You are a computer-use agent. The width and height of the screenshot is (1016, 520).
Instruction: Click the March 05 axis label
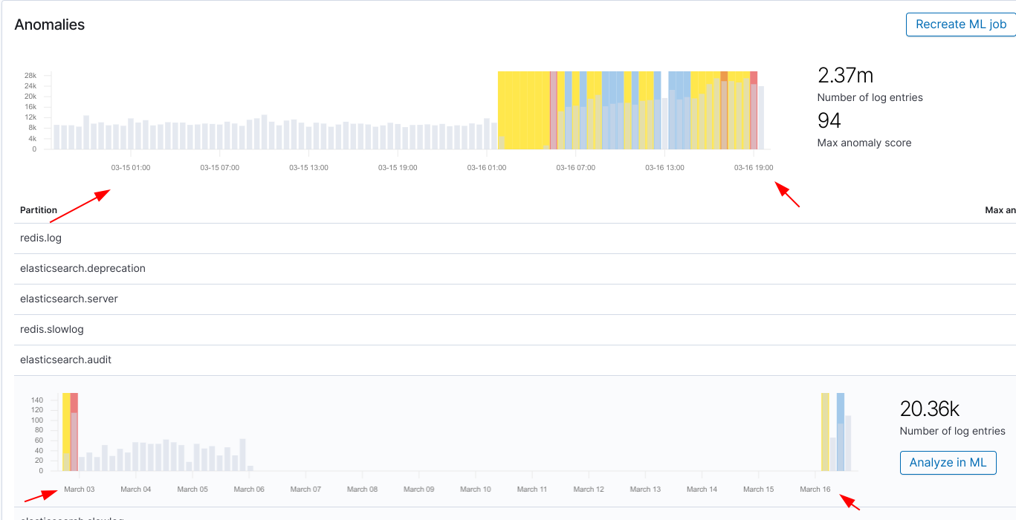coord(192,490)
